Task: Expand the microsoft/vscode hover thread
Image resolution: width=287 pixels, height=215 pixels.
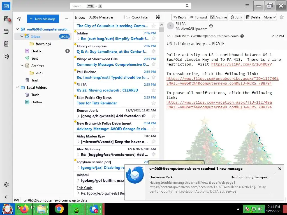Action: [x=78, y=142]
